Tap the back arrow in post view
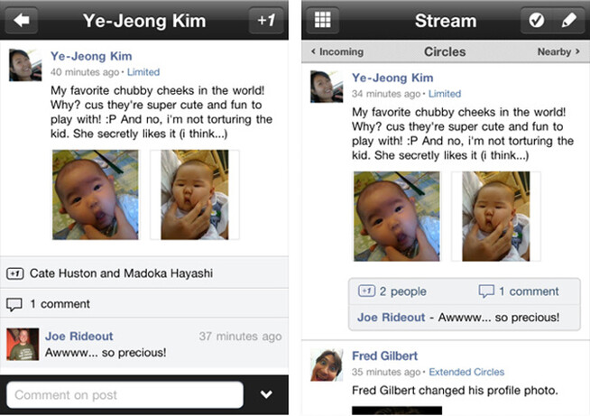 point(22,21)
